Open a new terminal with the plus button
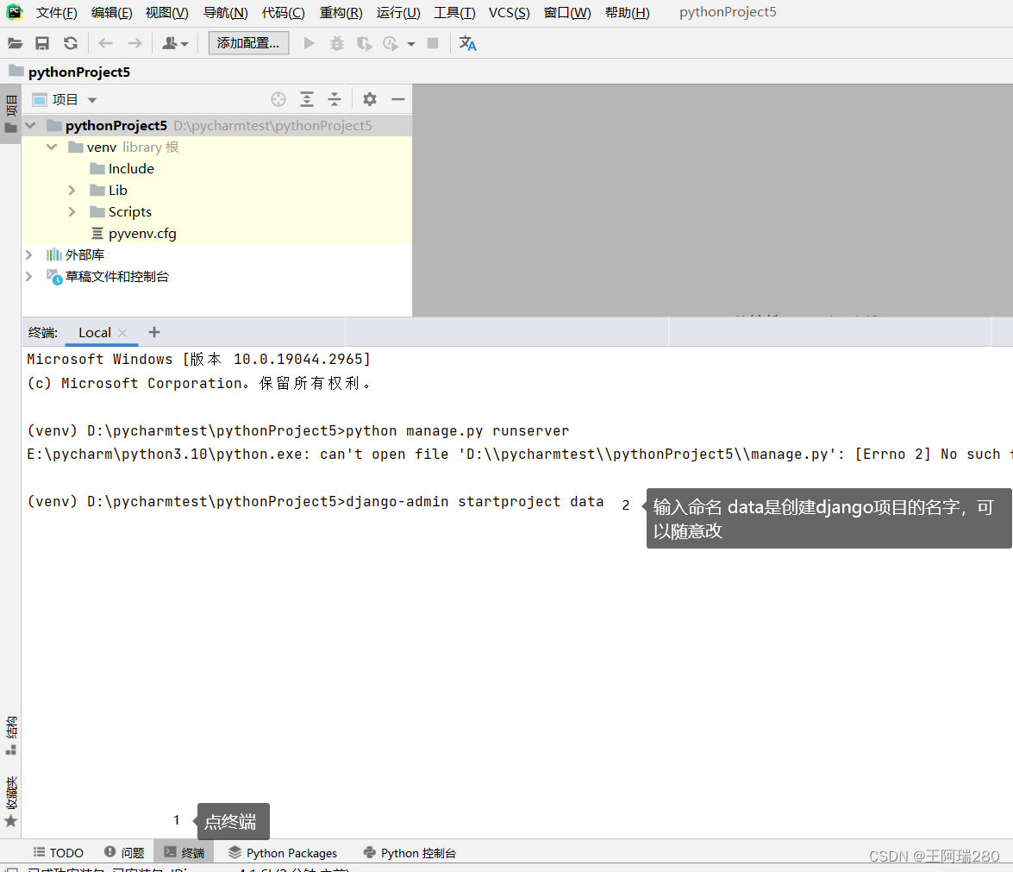Viewport: 1013px width, 872px height. [x=153, y=331]
